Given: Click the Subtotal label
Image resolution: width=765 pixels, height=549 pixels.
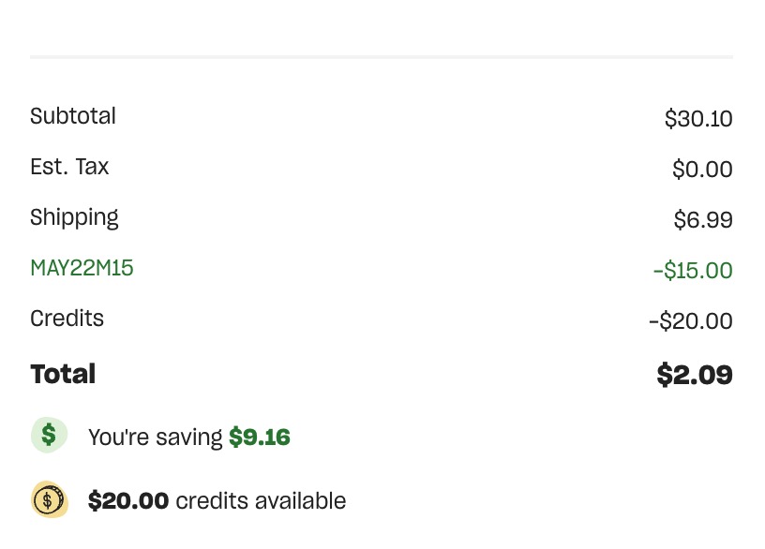Looking at the screenshot, I should point(73,117).
